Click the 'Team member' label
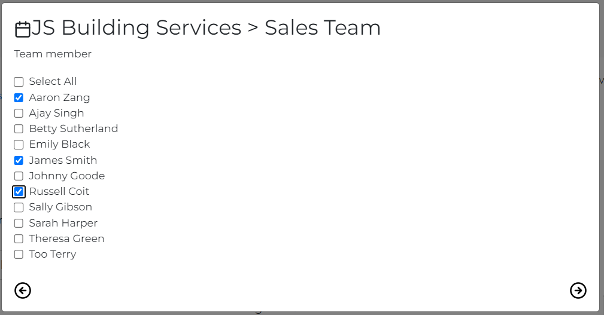604x315 pixels. pos(53,54)
